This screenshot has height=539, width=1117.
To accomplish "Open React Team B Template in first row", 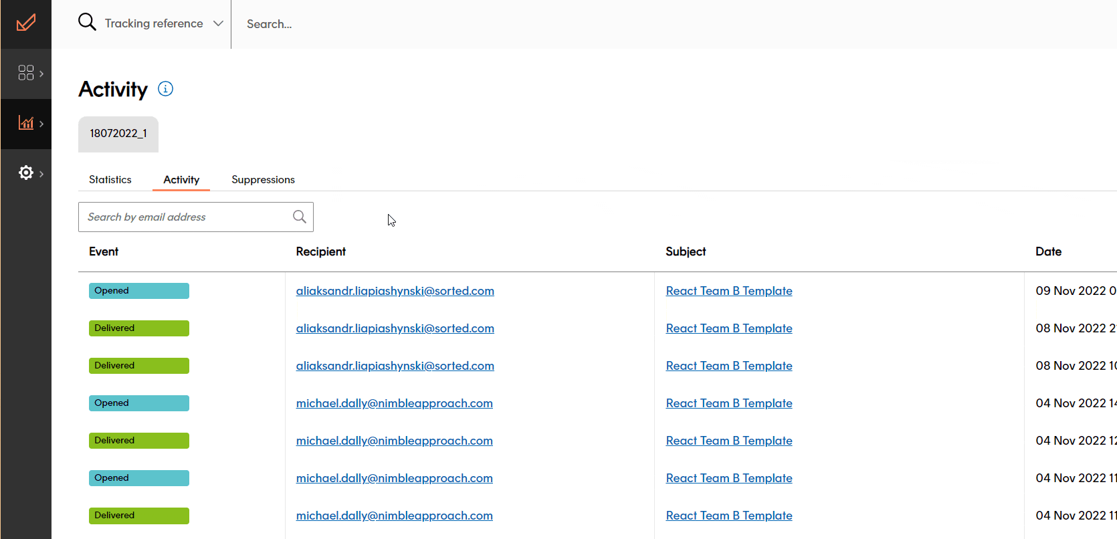I will pyautogui.click(x=728, y=291).
